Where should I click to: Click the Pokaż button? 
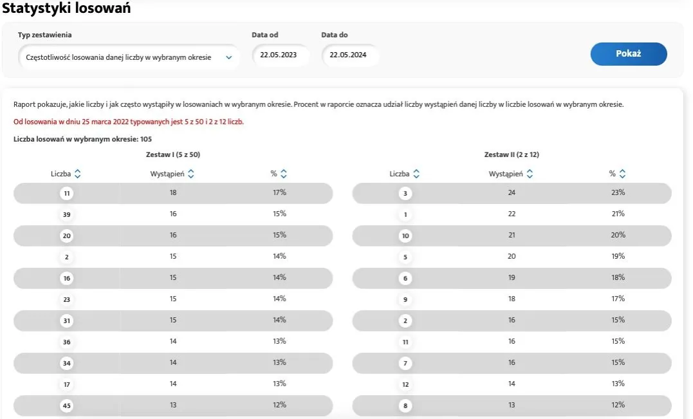[x=628, y=54]
